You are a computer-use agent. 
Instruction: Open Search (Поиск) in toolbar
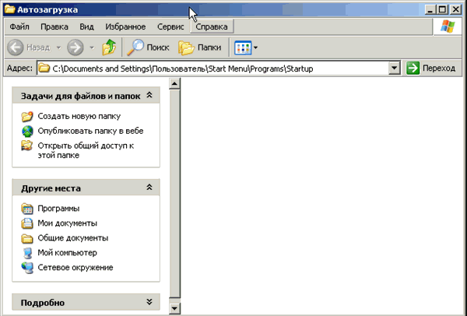(x=148, y=47)
